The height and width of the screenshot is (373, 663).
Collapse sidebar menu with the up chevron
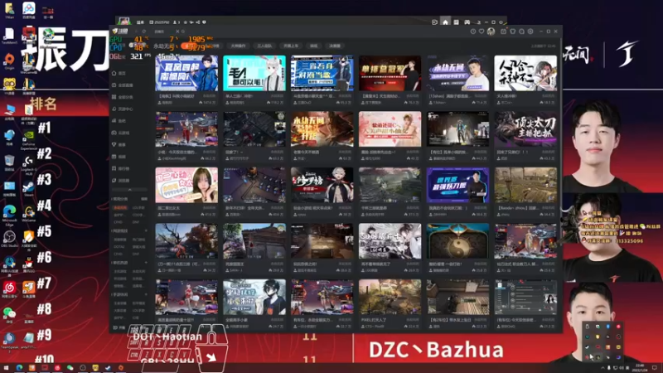pyautogui.click(x=130, y=190)
